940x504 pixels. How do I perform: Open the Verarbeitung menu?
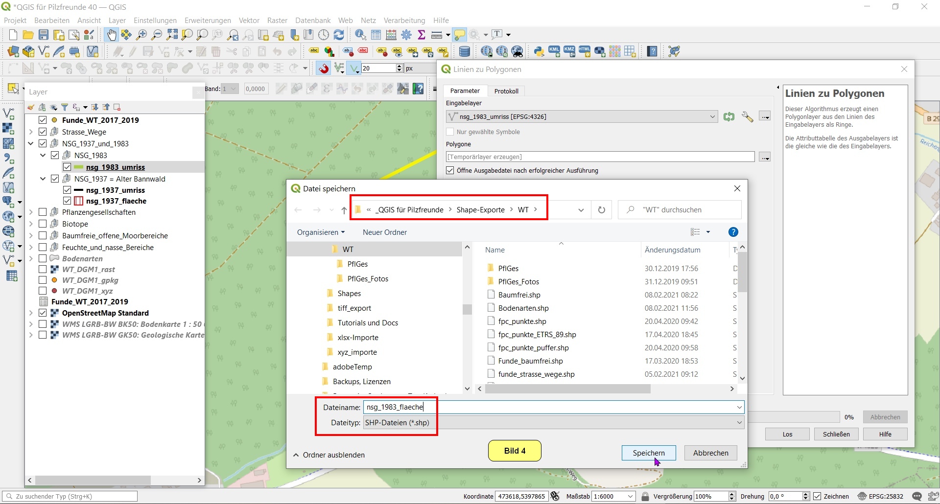[404, 20]
